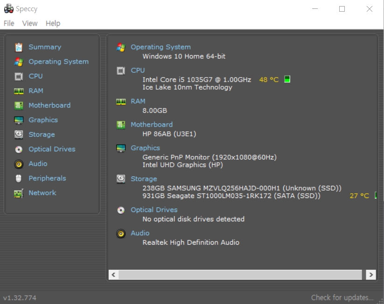Click the Operating System heading link in summary
This screenshot has height=304, width=384.
click(x=161, y=47)
